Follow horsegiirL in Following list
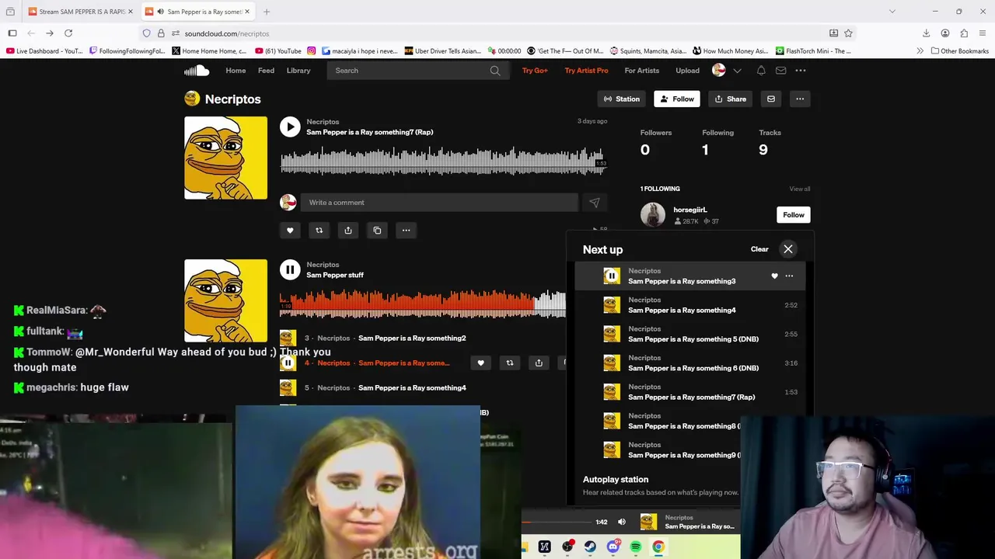 pyautogui.click(x=793, y=215)
